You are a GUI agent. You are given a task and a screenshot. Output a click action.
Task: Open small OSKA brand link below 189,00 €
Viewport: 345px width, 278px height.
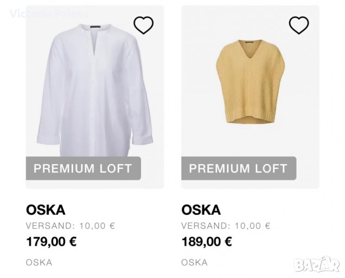(194, 262)
